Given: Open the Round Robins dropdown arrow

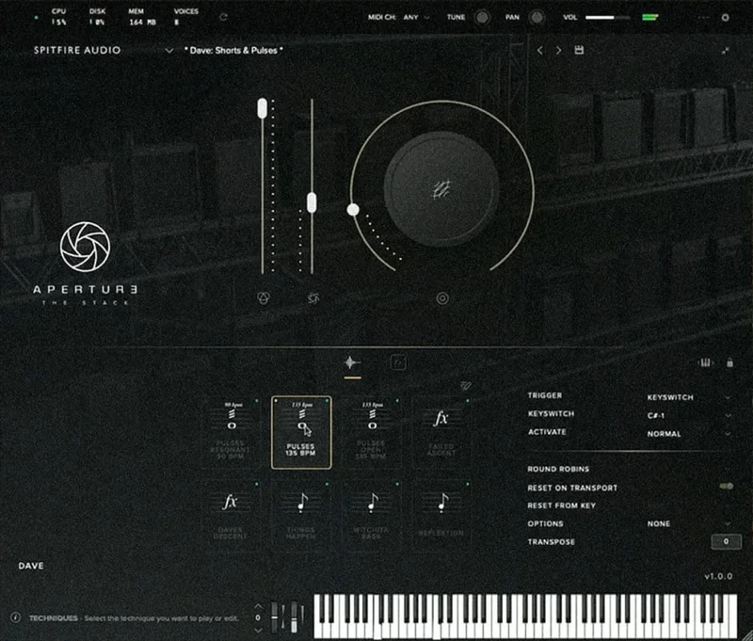Looking at the screenshot, I should 728,469.
